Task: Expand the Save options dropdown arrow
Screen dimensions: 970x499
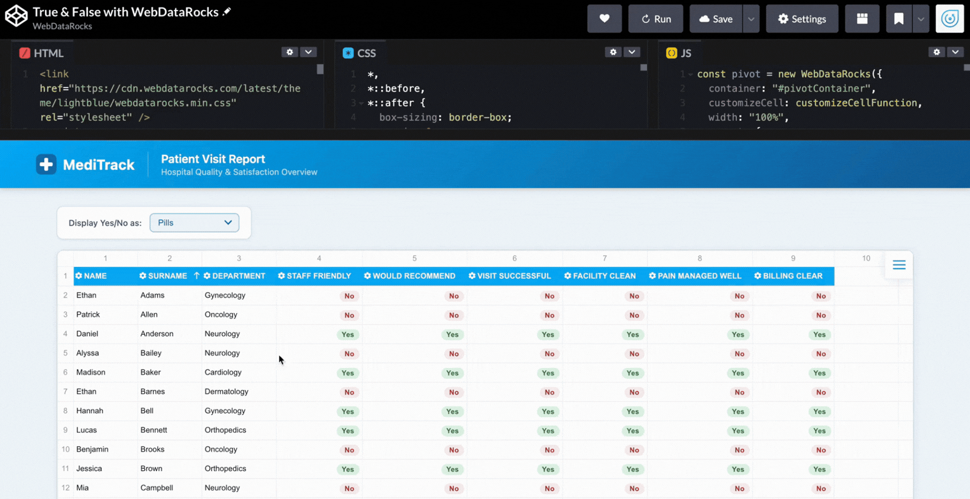Action: tap(751, 19)
